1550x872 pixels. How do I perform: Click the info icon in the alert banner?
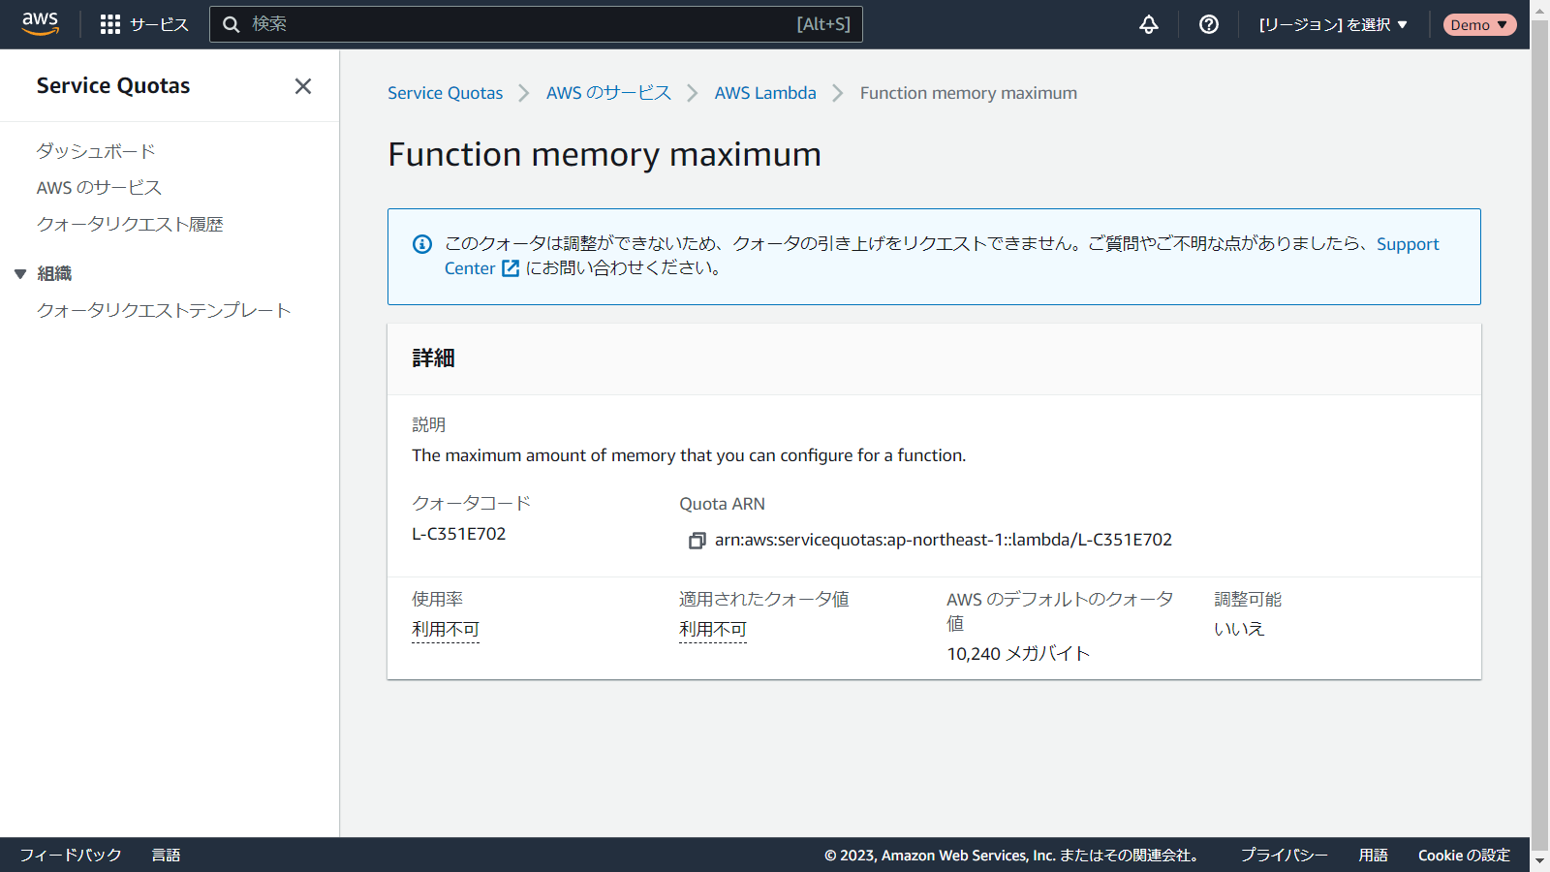pyautogui.click(x=422, y=244)
